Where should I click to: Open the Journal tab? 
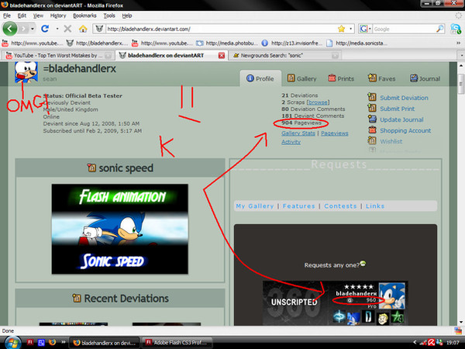[425, 78]
